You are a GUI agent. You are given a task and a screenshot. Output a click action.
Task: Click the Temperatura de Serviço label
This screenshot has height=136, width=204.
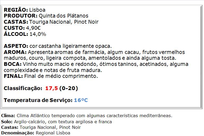point(38,100)
